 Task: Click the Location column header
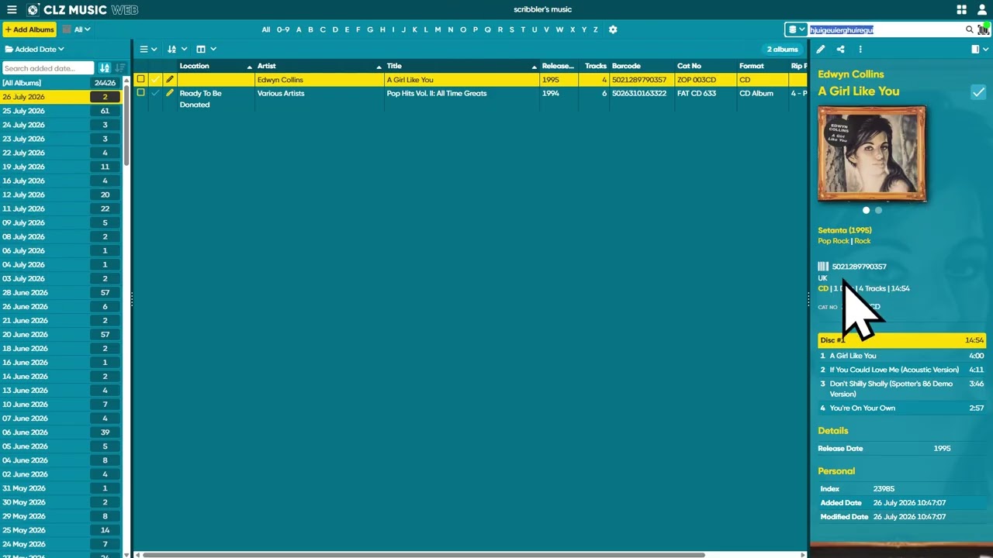coord(216,66)
